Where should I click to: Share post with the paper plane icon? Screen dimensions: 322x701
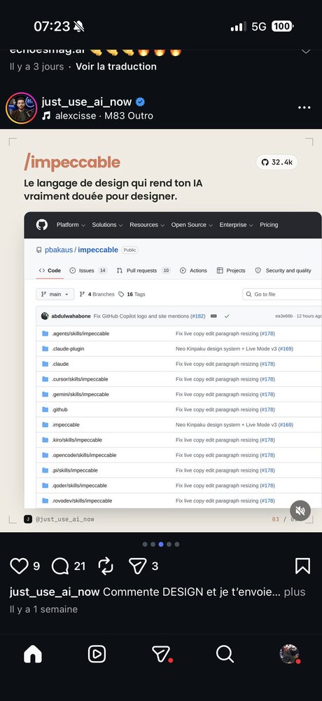point(138,566)
